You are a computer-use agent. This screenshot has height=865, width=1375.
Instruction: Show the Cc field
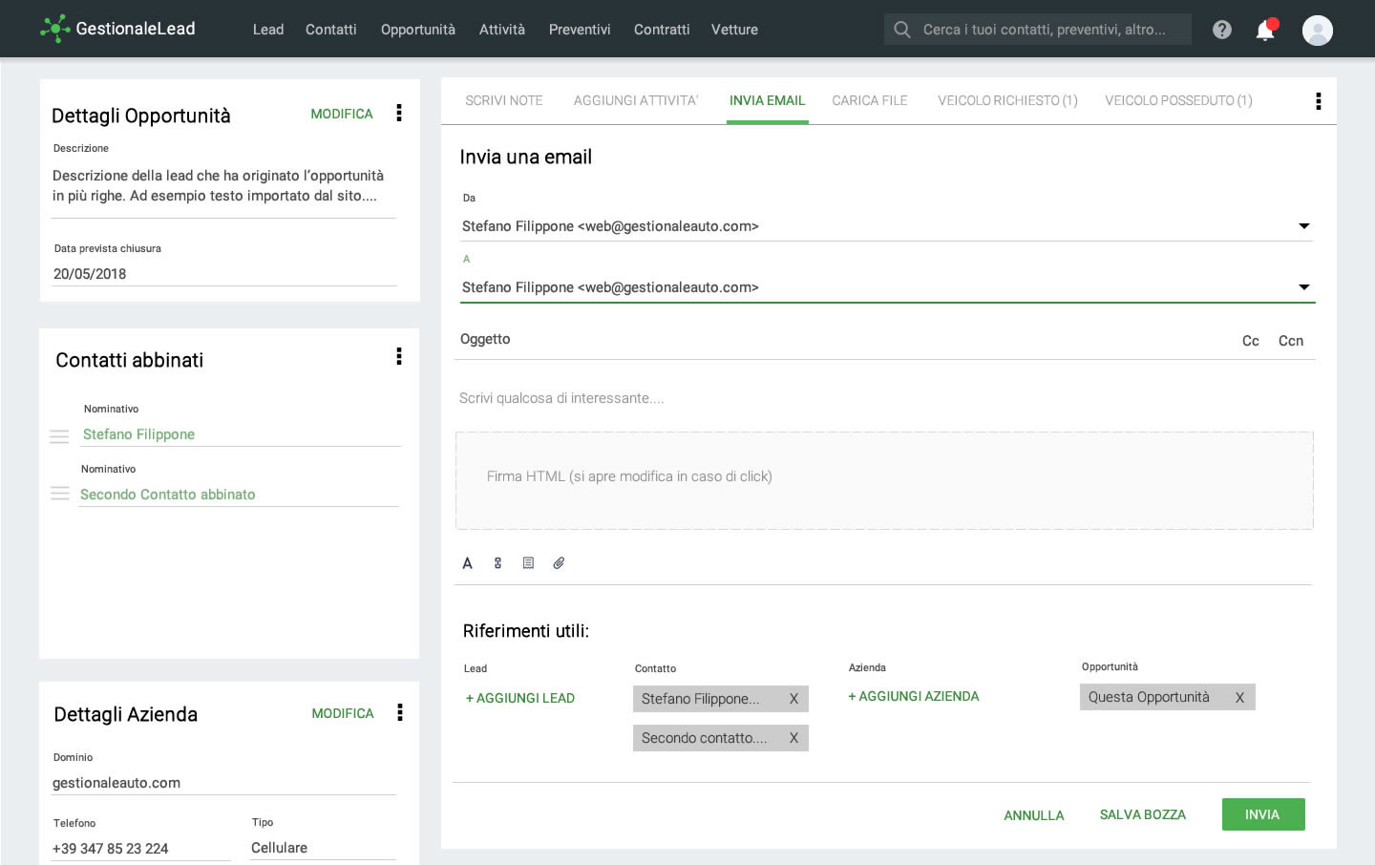1251,341
